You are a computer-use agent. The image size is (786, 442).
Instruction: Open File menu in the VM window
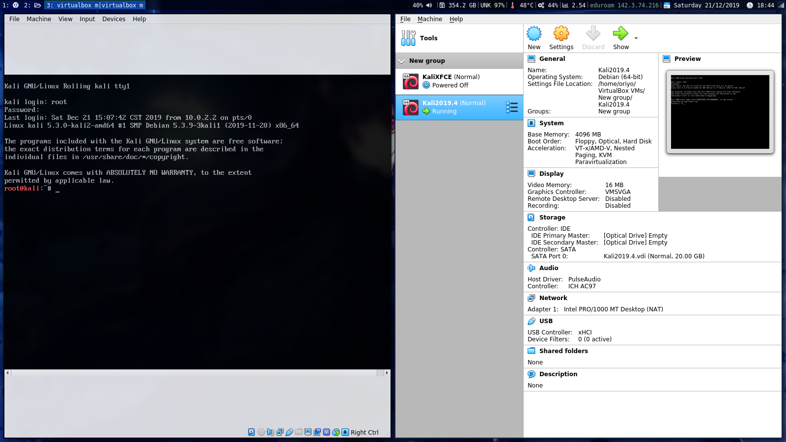14,19
